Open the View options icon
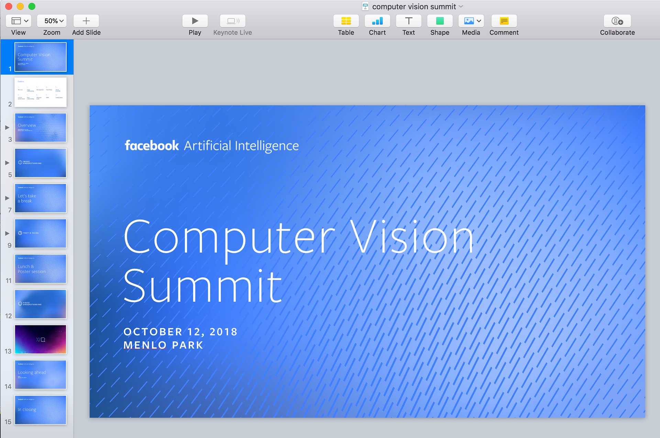This screenshot has width=660, height=438. tap(19, 21)
